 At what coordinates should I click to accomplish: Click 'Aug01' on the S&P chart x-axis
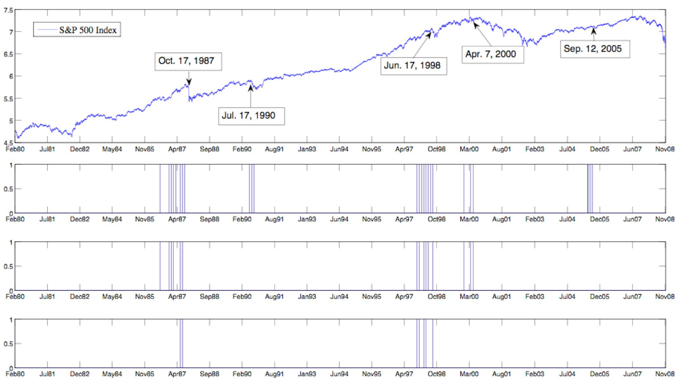point(501,149)
